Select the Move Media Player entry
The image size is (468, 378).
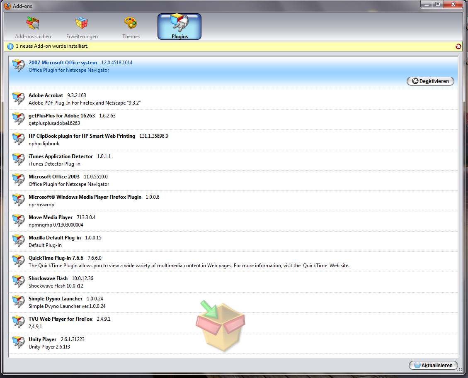[233, 221]
